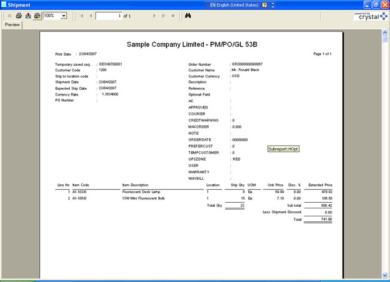Click scrollbar up arrow
The width and height of the screenshot is (390, 282).
tap(385, 32)
